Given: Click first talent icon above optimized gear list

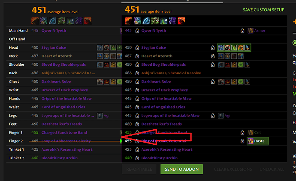Looking at the screenshot, I should coord(129,21).
